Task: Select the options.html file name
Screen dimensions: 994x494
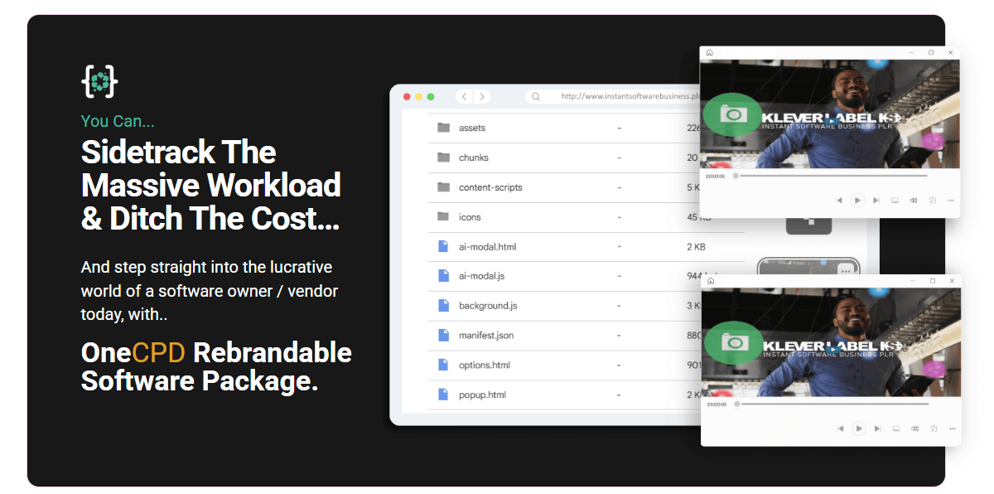Action: coord(485,366)
